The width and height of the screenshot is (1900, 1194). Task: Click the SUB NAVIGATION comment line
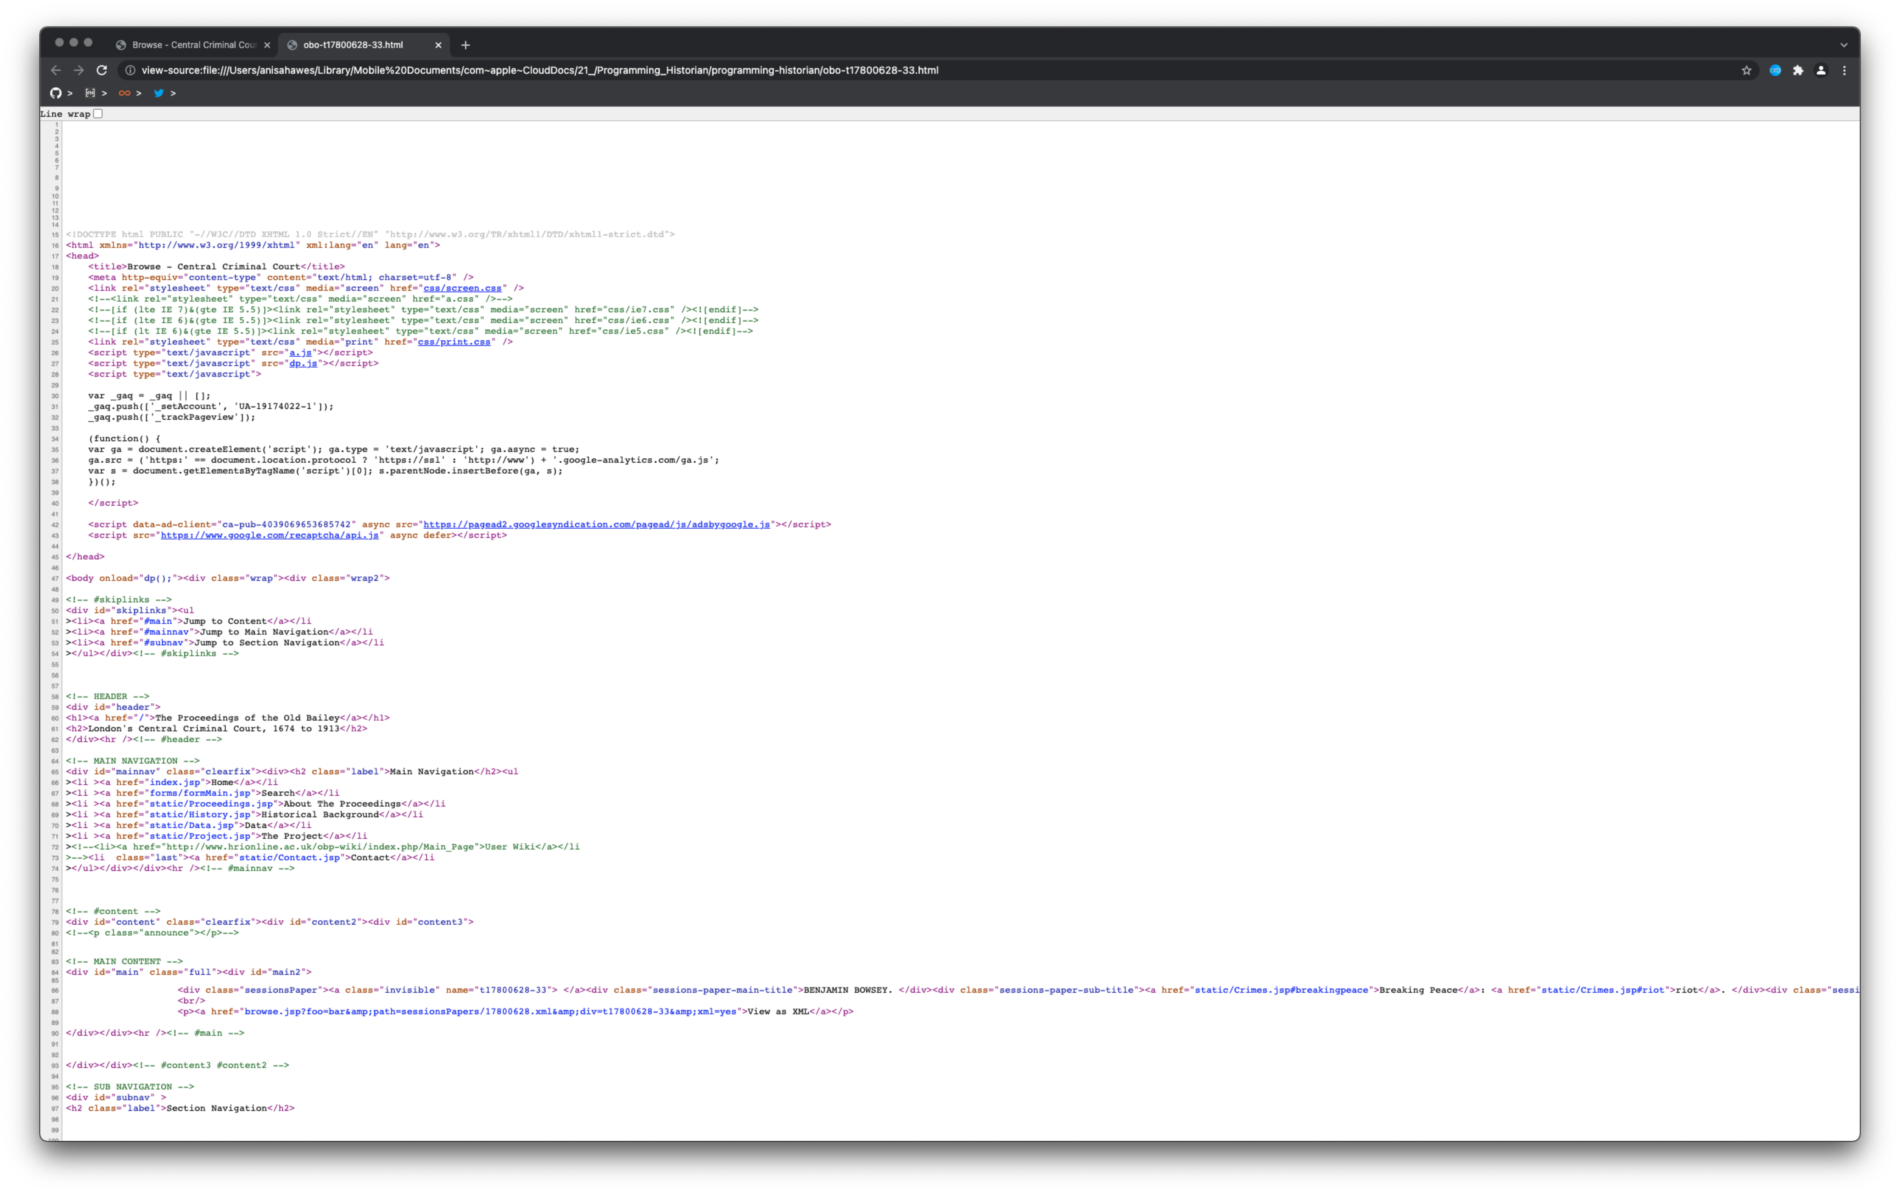[129, 1087]
